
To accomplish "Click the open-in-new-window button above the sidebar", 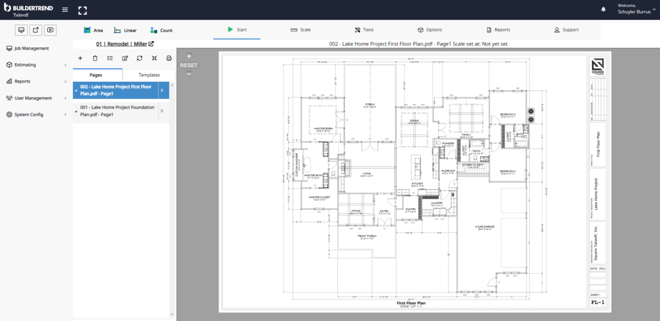I will click(36, 30).
